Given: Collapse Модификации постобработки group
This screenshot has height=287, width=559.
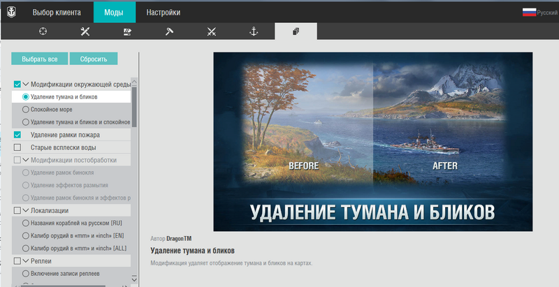Looking at the screenshot, I should pos(26,160).
